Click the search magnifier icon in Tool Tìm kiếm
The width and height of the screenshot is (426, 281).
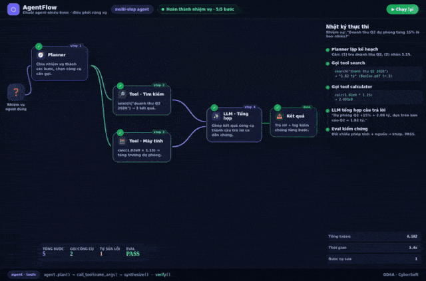122,94
